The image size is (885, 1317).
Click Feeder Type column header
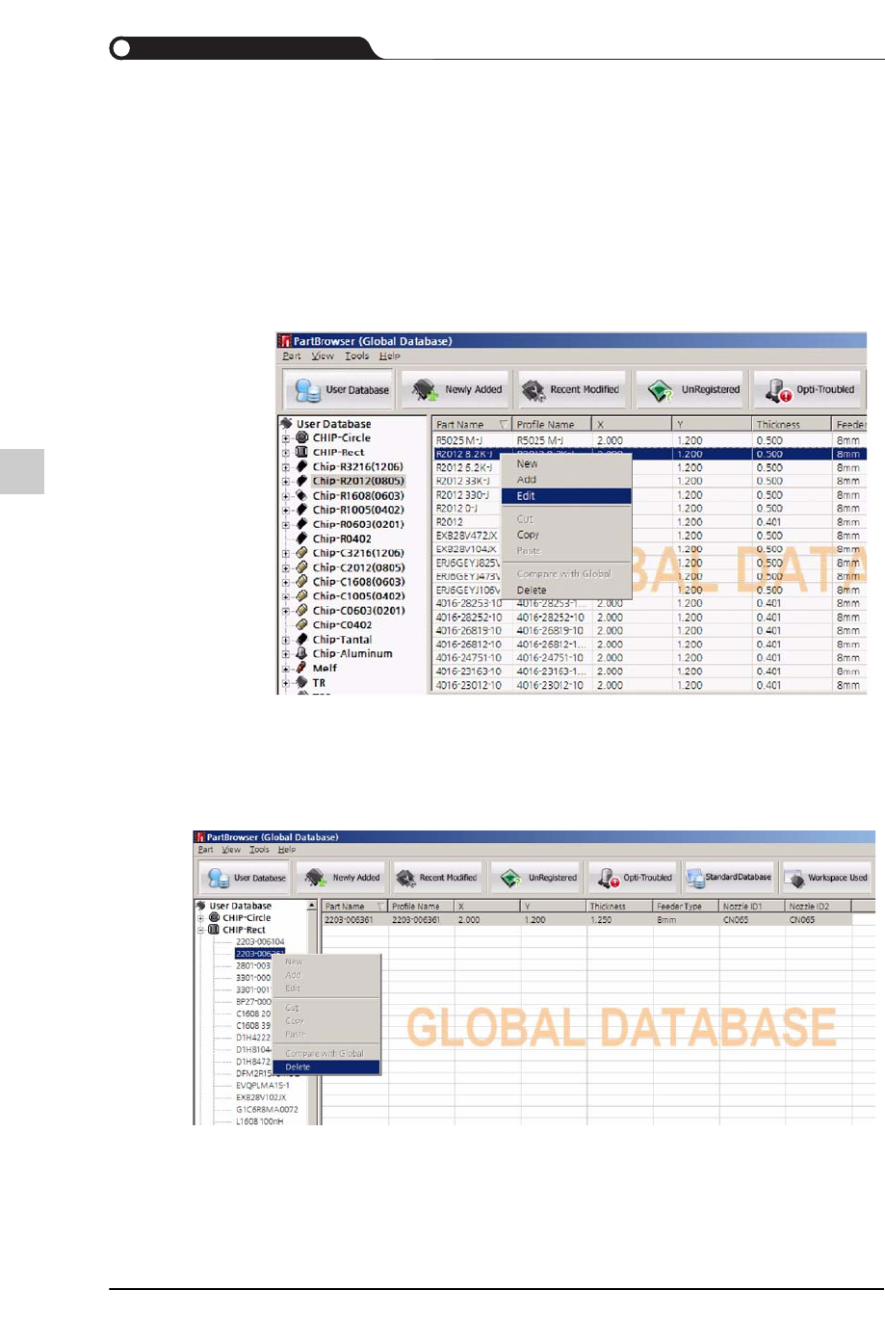[686, 907]
